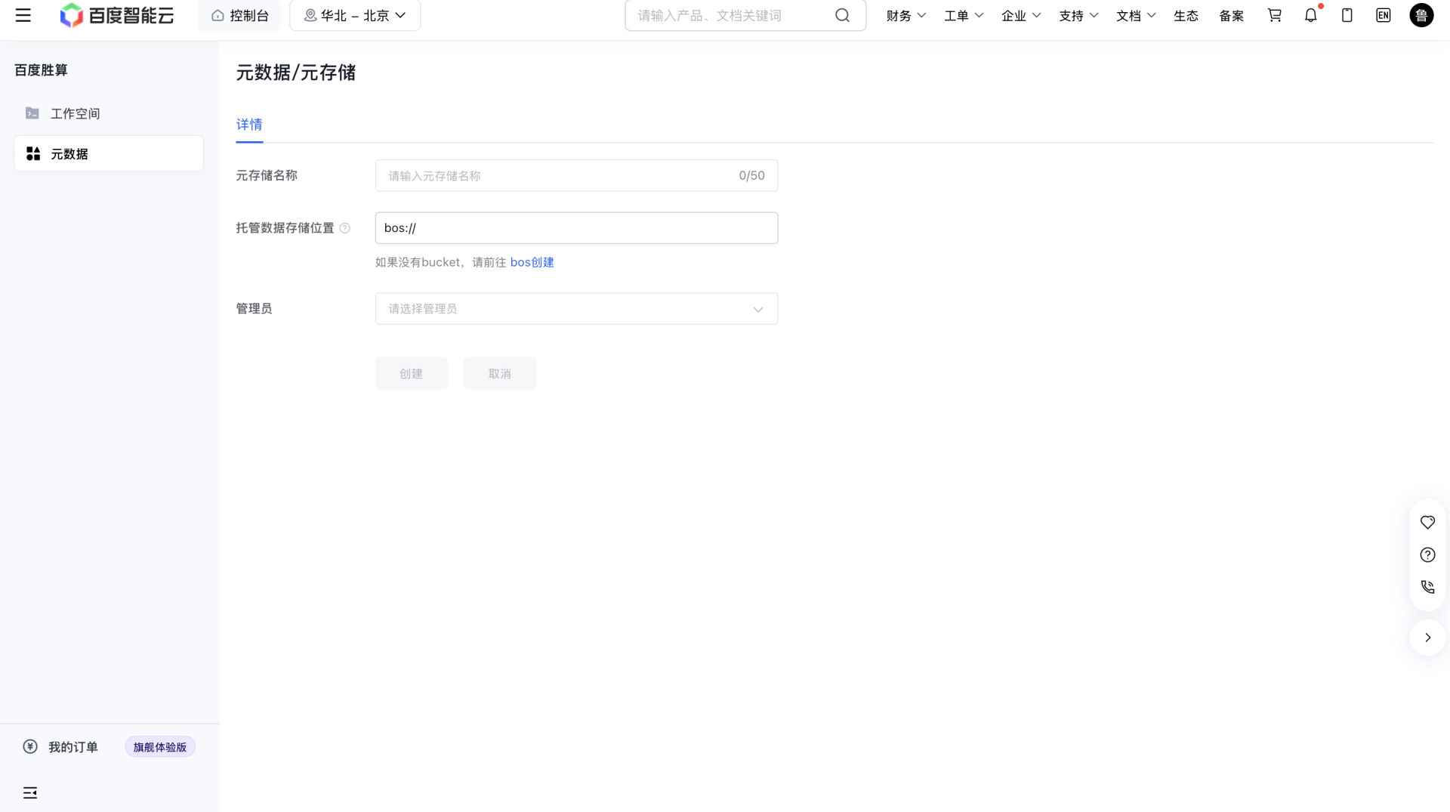The image size is (1450, 812).
Task: Click the Baidu AI Cloud logo
Action: point(117,15)
